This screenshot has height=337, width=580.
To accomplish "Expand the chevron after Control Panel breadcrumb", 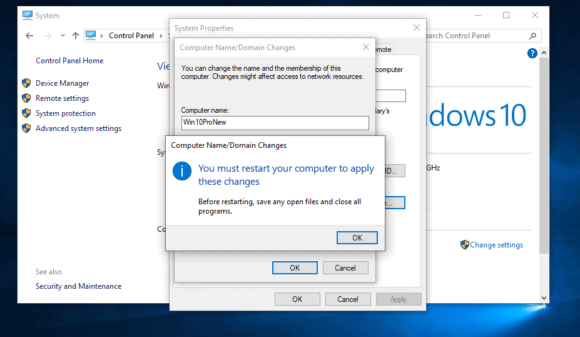I will [x=161, y=36].
